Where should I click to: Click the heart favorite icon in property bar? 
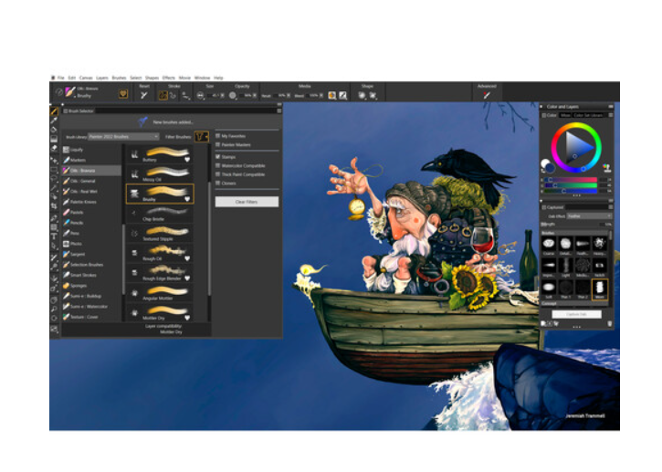tap(123, 94)
